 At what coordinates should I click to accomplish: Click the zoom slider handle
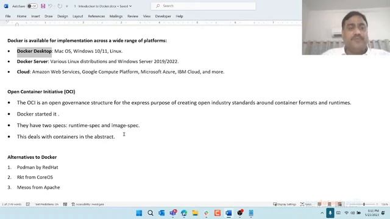(x=364, y=204)
